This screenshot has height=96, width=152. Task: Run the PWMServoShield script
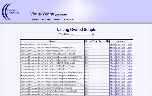pyautogui.click(x=123, y=51)
